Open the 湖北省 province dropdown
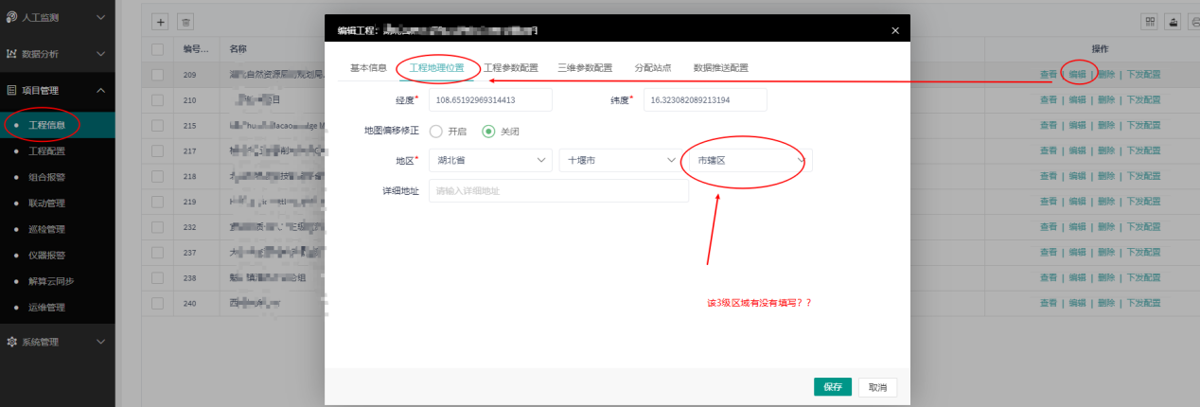This screenshot has width=1200, height=407. click(489, 161)
